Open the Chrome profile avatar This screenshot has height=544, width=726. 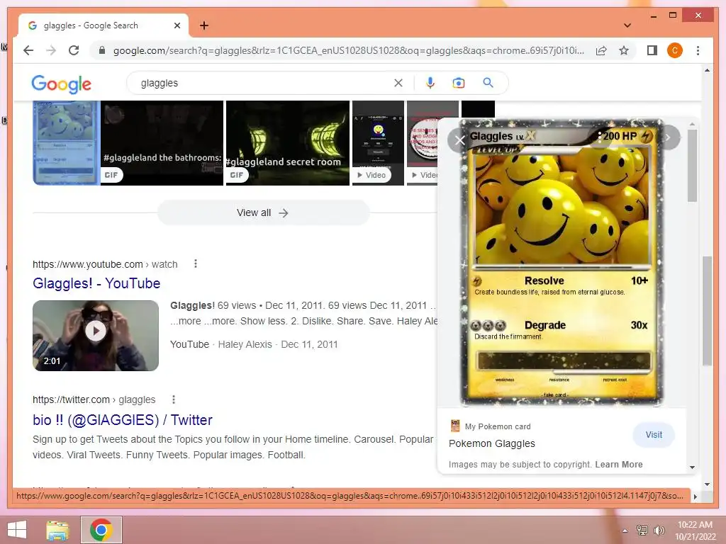675,50
